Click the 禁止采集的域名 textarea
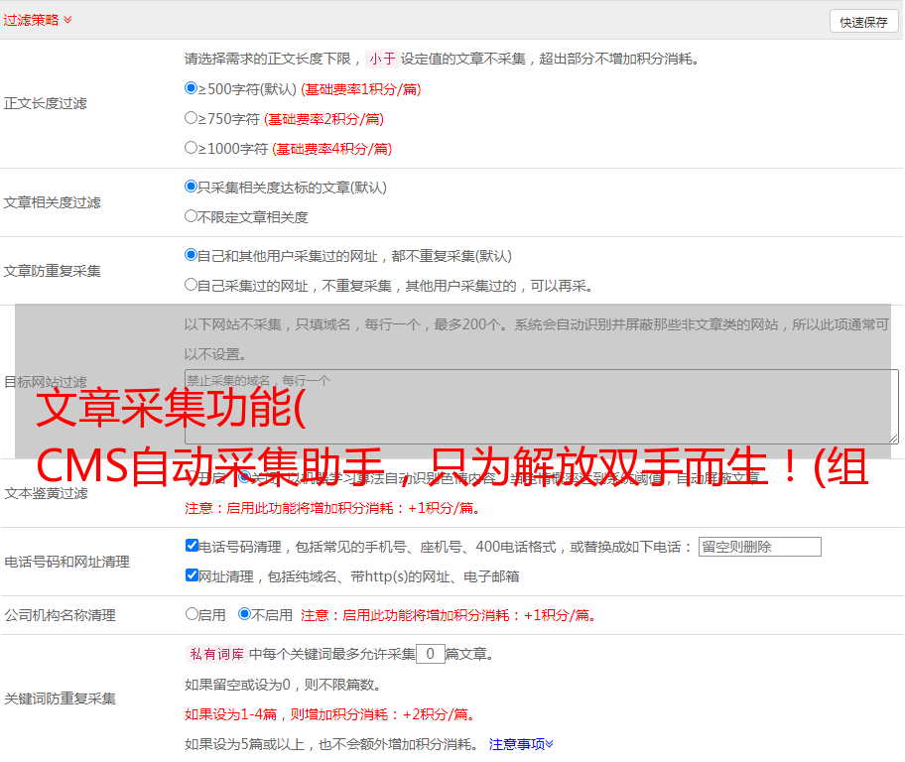This screenshot has height=762, width=905. [542, 407]
